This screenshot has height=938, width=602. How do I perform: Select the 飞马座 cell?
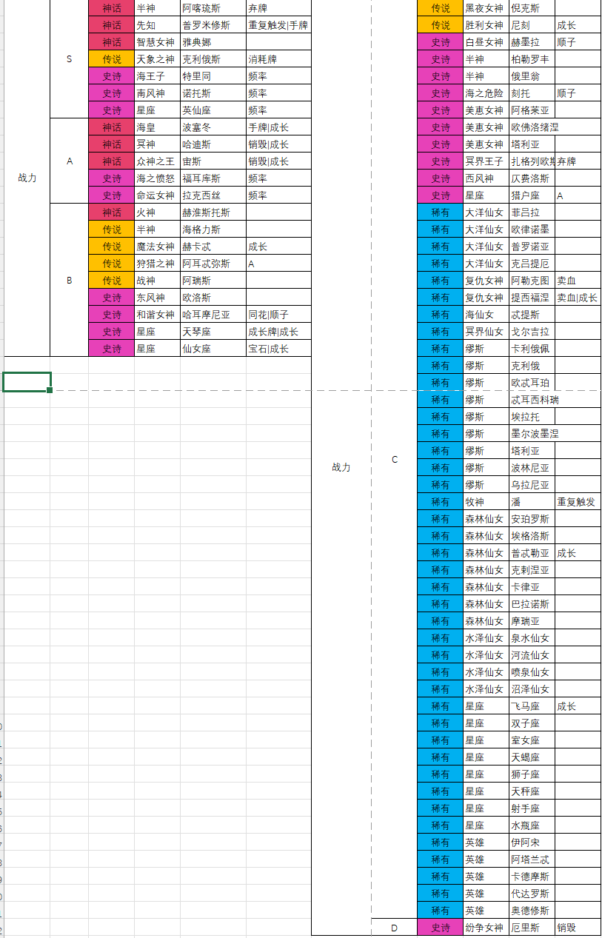pos(532,706)
